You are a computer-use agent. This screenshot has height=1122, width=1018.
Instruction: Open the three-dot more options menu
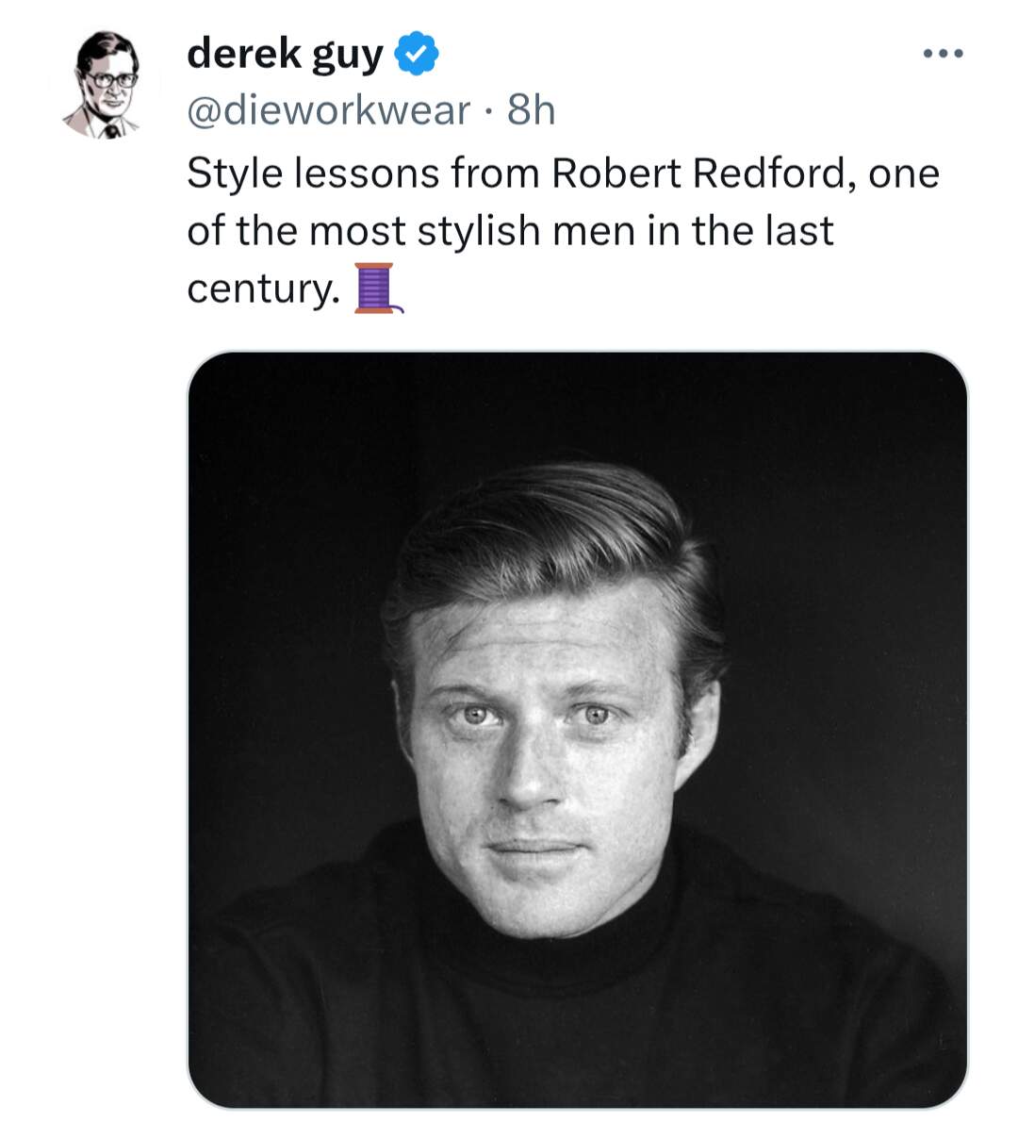coord(943,53)
